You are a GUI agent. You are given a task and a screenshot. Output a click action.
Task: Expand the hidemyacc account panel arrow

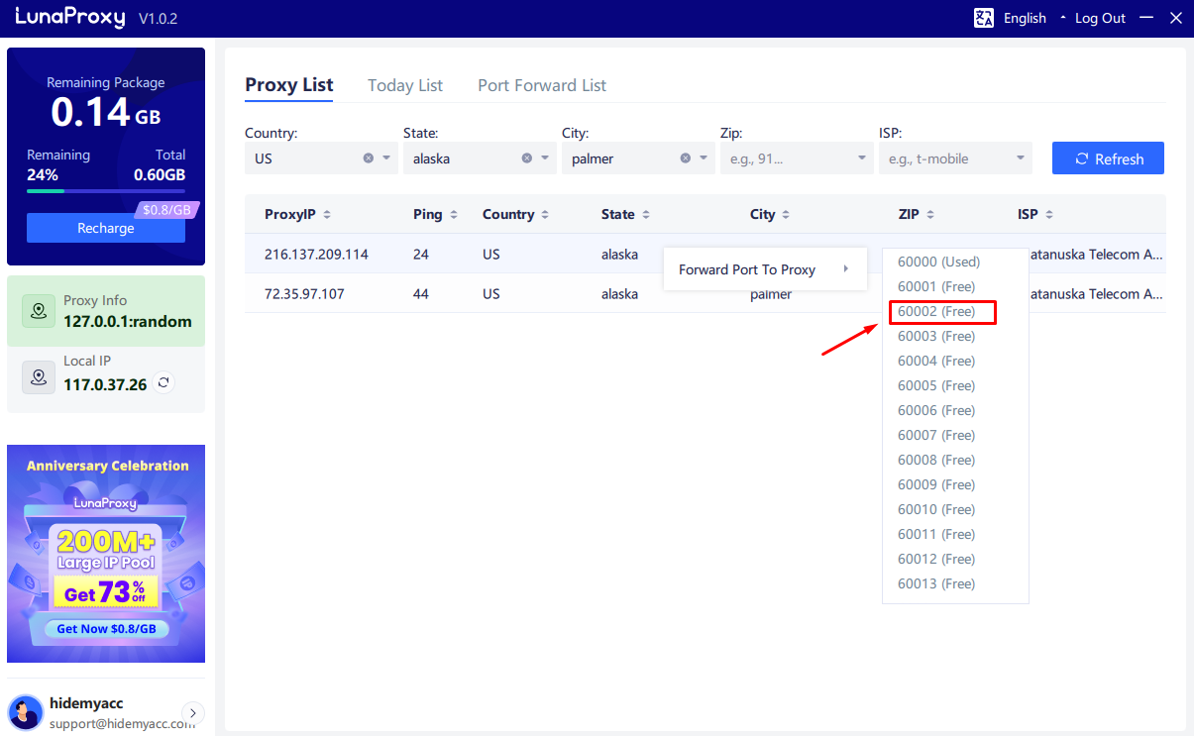[x=192, y=712]
